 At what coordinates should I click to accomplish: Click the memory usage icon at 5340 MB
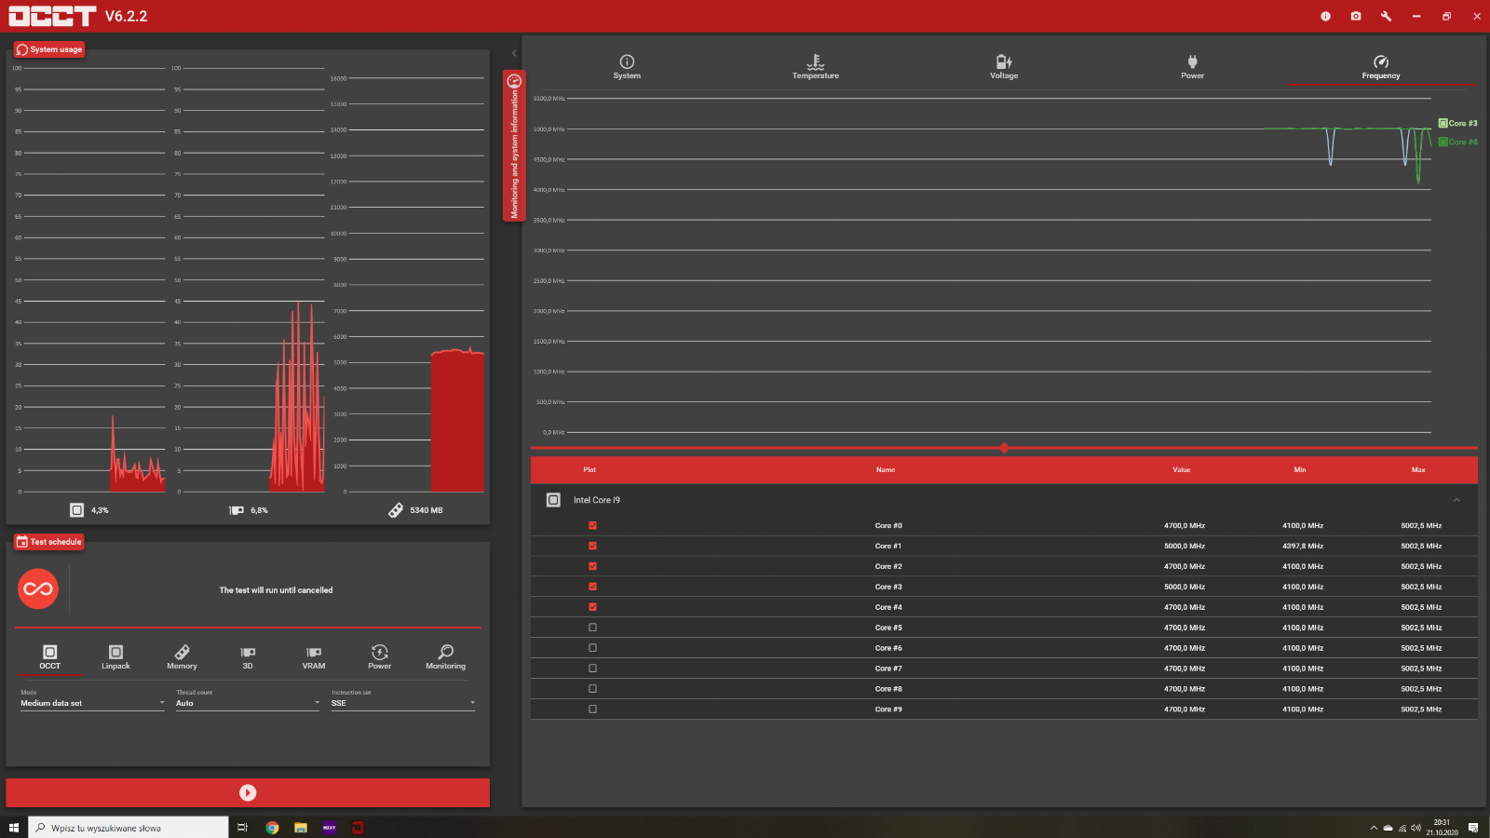pyautogui.click(x=396, y=510)
